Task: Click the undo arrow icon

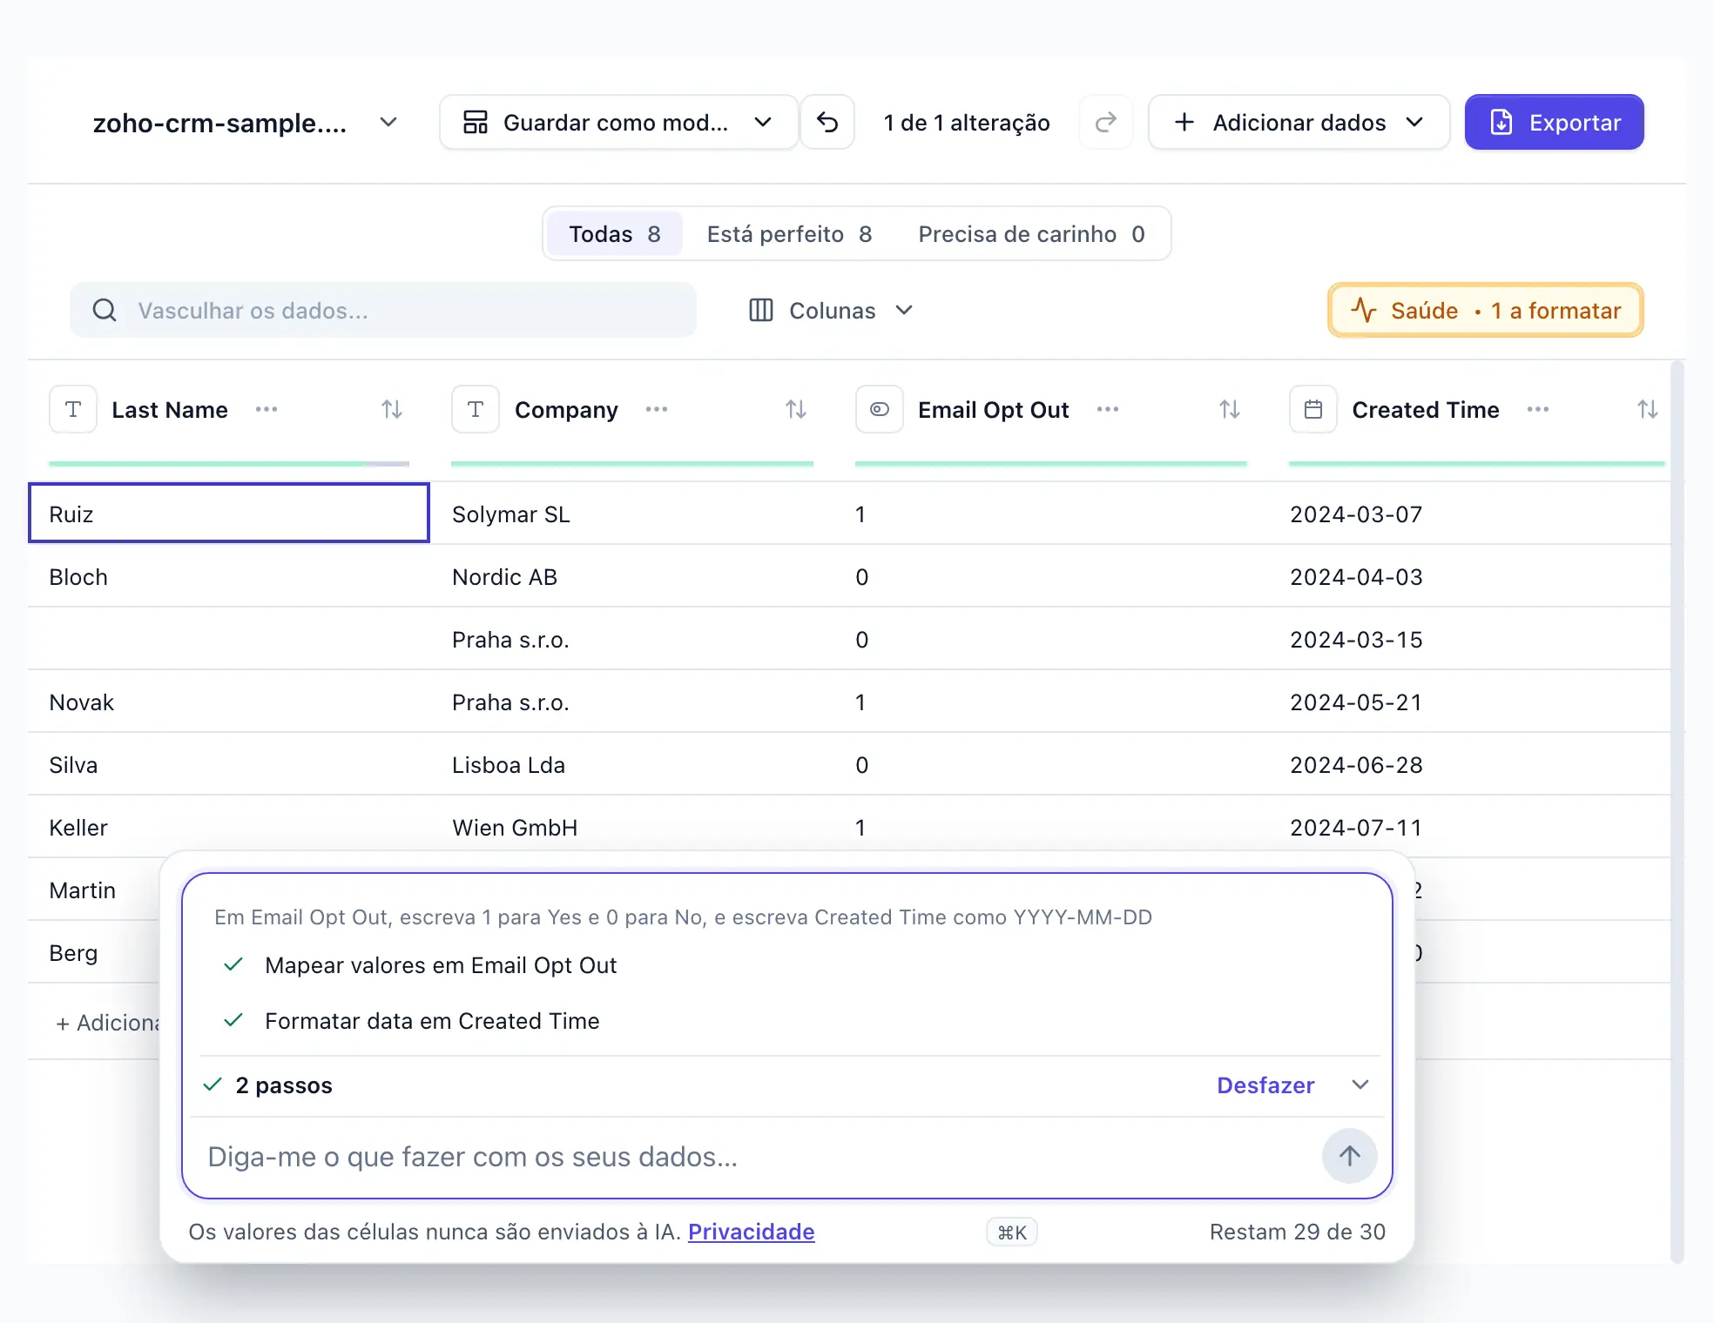Action: (x=827, y=123)
